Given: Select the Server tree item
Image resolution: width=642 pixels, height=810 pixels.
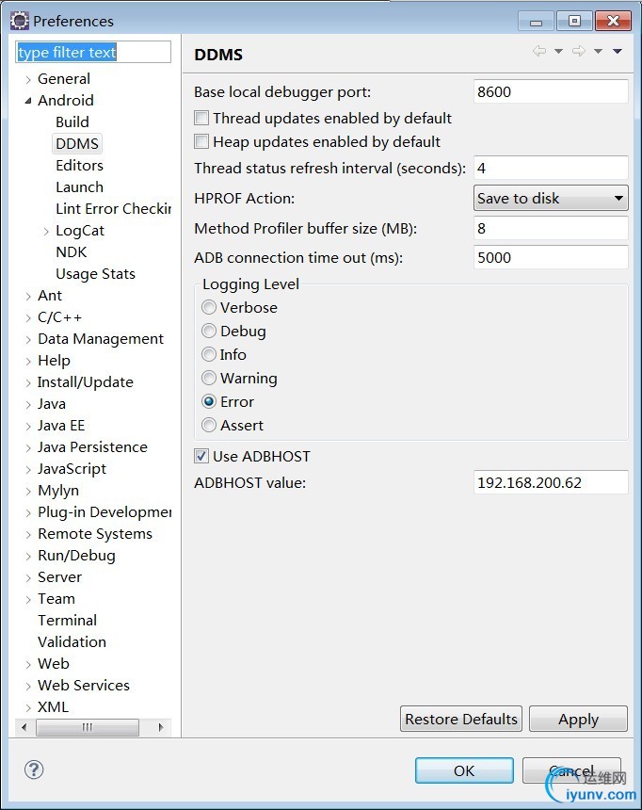Looking at the screenshot, I should pyautogui.click(x=59, y=577).
